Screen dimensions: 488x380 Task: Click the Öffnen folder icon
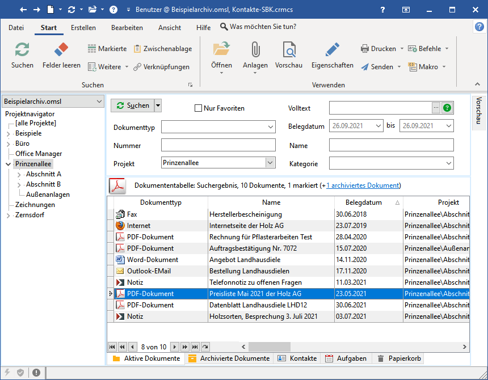221,50
